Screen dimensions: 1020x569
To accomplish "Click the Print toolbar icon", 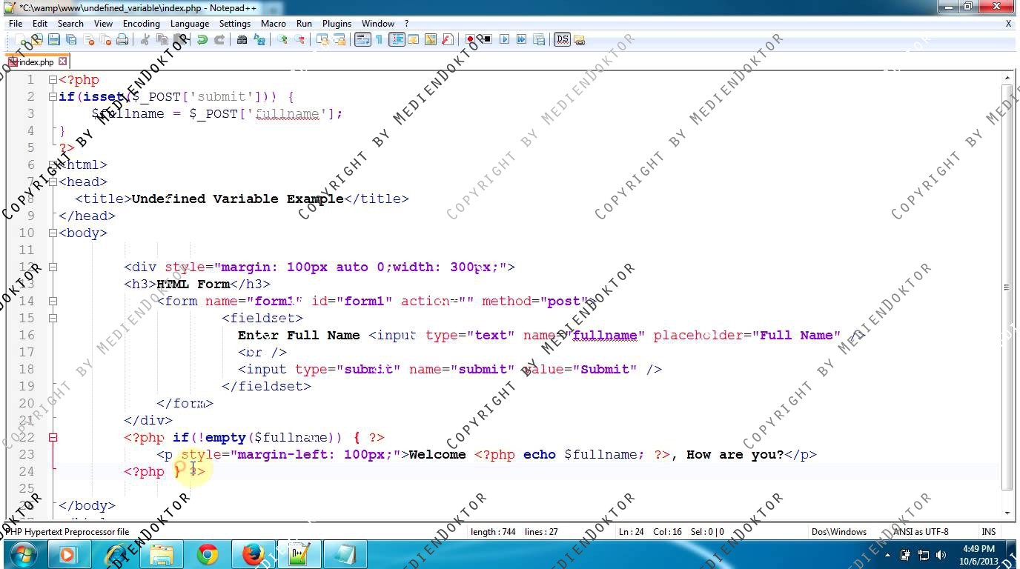I will [x=122, y=39].
